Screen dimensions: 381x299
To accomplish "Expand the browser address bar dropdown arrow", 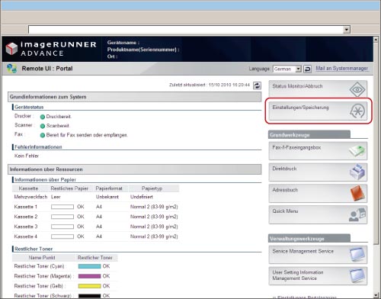I will (346, 30).
